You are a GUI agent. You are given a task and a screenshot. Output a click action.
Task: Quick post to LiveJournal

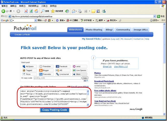pyautogui.click(x=63, y=74)
